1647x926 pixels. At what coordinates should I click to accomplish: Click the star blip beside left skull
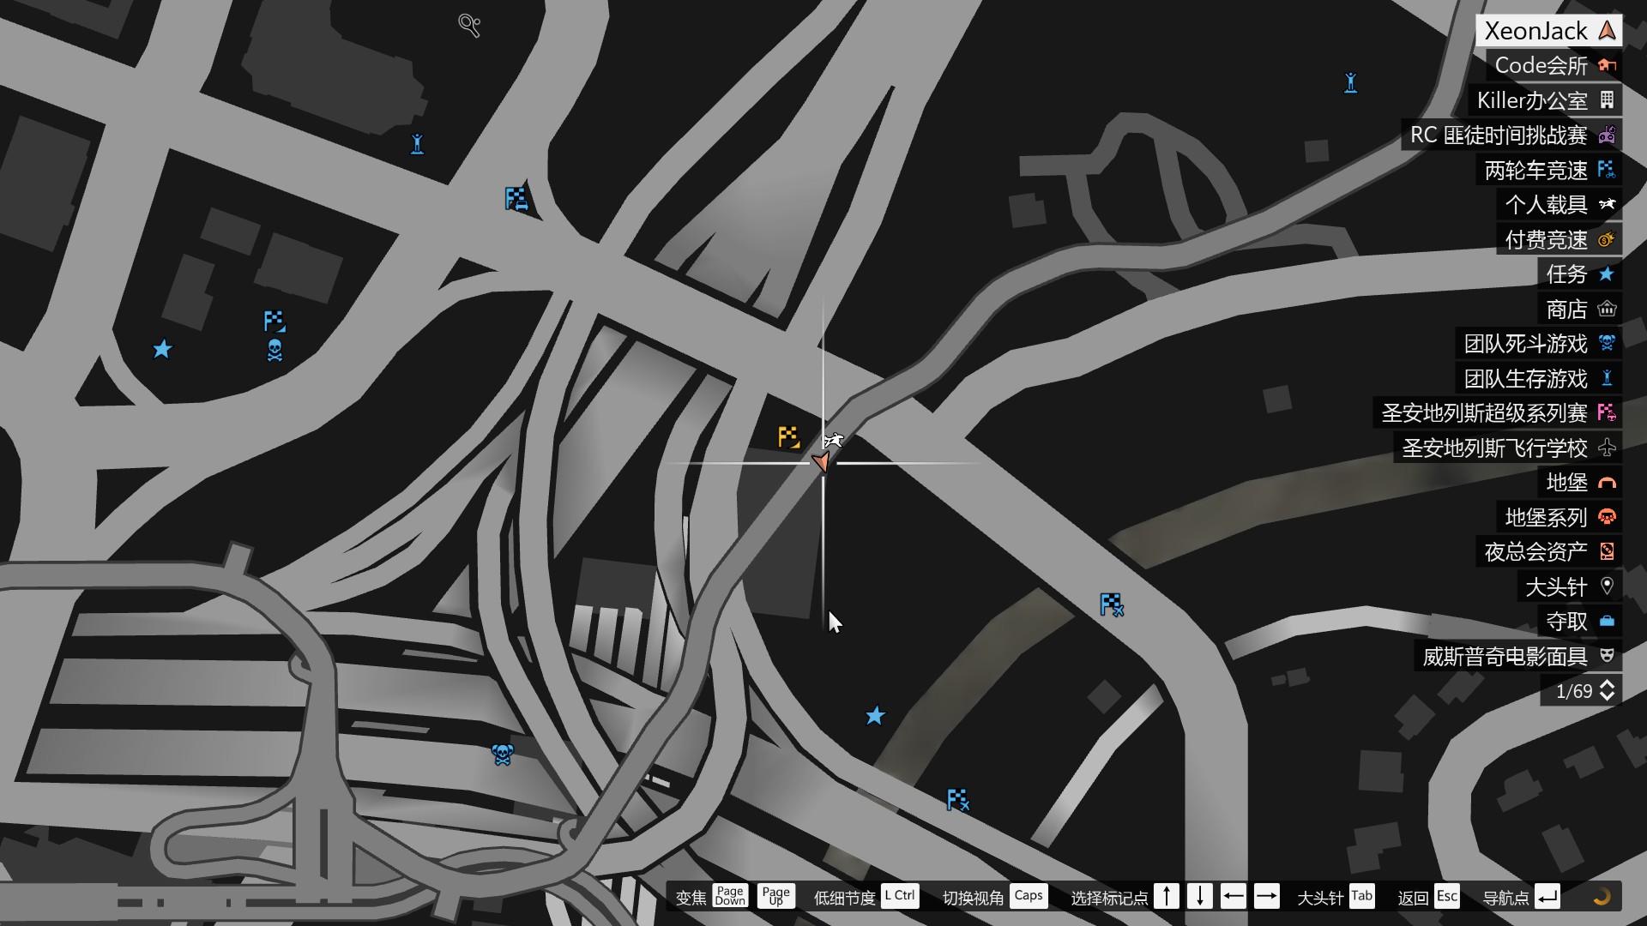tap(162, 349)
